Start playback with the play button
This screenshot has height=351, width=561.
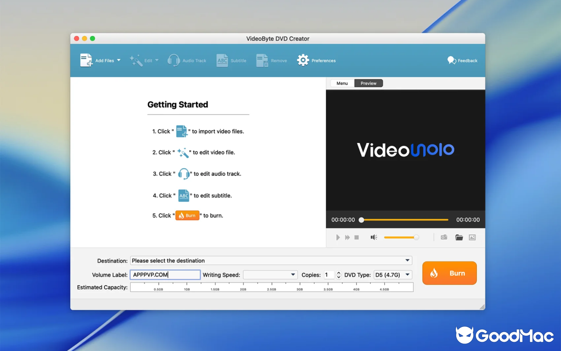click(337, 237)
